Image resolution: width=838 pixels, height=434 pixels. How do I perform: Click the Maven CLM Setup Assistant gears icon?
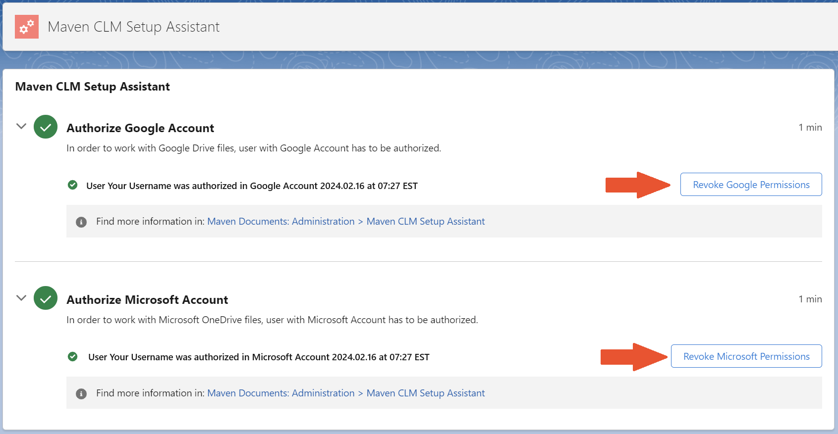(27, 27)
